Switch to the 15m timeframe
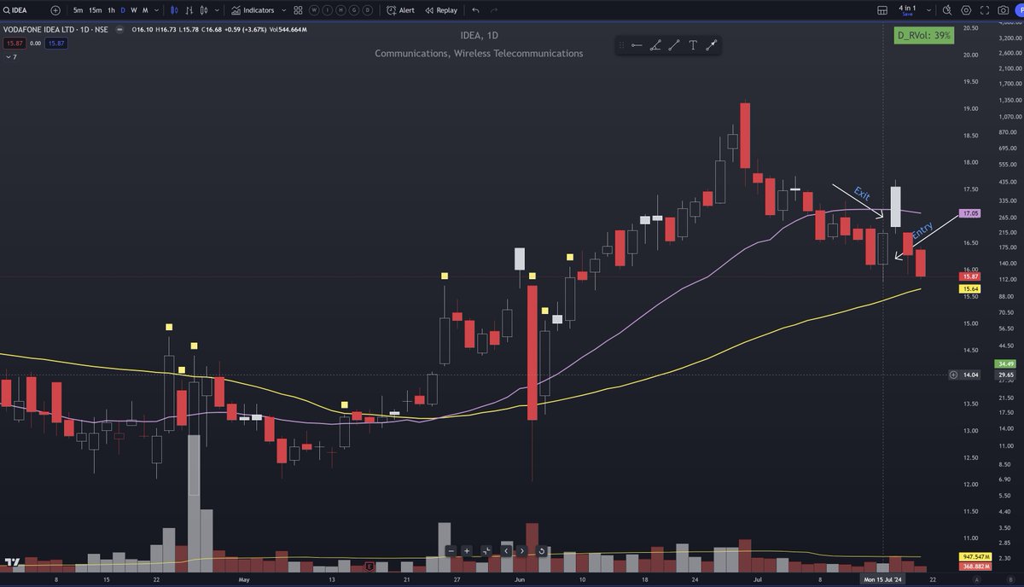Image resolution: width=1024 pixels, height=587 pixels. coord(96,10)
